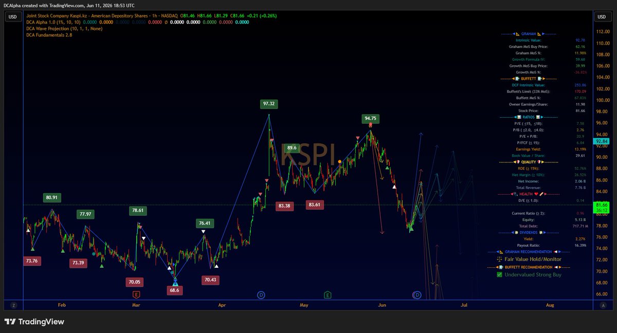Click the BUFFETT section header in fundamentals table
The height and width of the screenshot is (333, 617).
pos(529,79)
